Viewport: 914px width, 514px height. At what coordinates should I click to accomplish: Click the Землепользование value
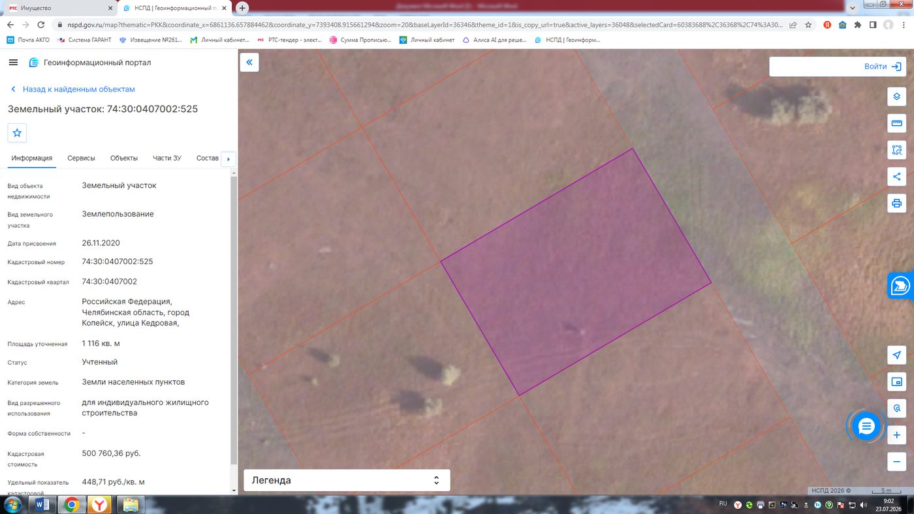pyautogui.click(x=118, y=214)
